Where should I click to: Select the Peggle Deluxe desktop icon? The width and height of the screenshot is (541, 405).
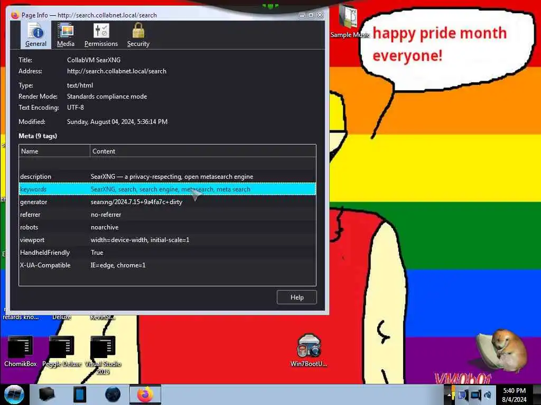[62, 351]
